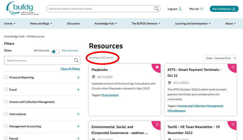Click into the Search resources field
This screenshot has width=243, height=140.
click(38, 60)
